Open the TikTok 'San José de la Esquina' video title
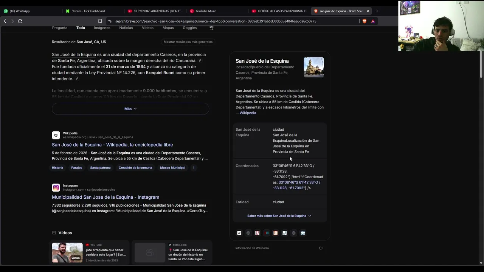The height and width of the screenshot is (272, 484). coord(188,255)
